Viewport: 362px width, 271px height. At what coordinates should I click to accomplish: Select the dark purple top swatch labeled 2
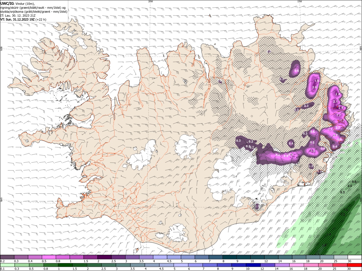pos(104,257)
